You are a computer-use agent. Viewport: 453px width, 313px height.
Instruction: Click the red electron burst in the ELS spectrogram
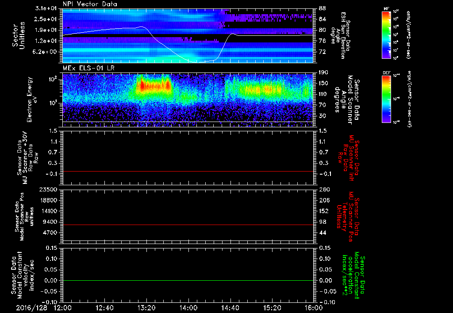pos(154,86)
